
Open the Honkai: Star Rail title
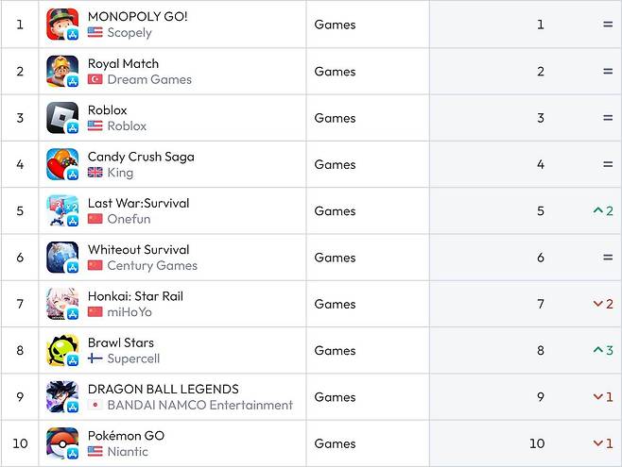click(135, 296)
